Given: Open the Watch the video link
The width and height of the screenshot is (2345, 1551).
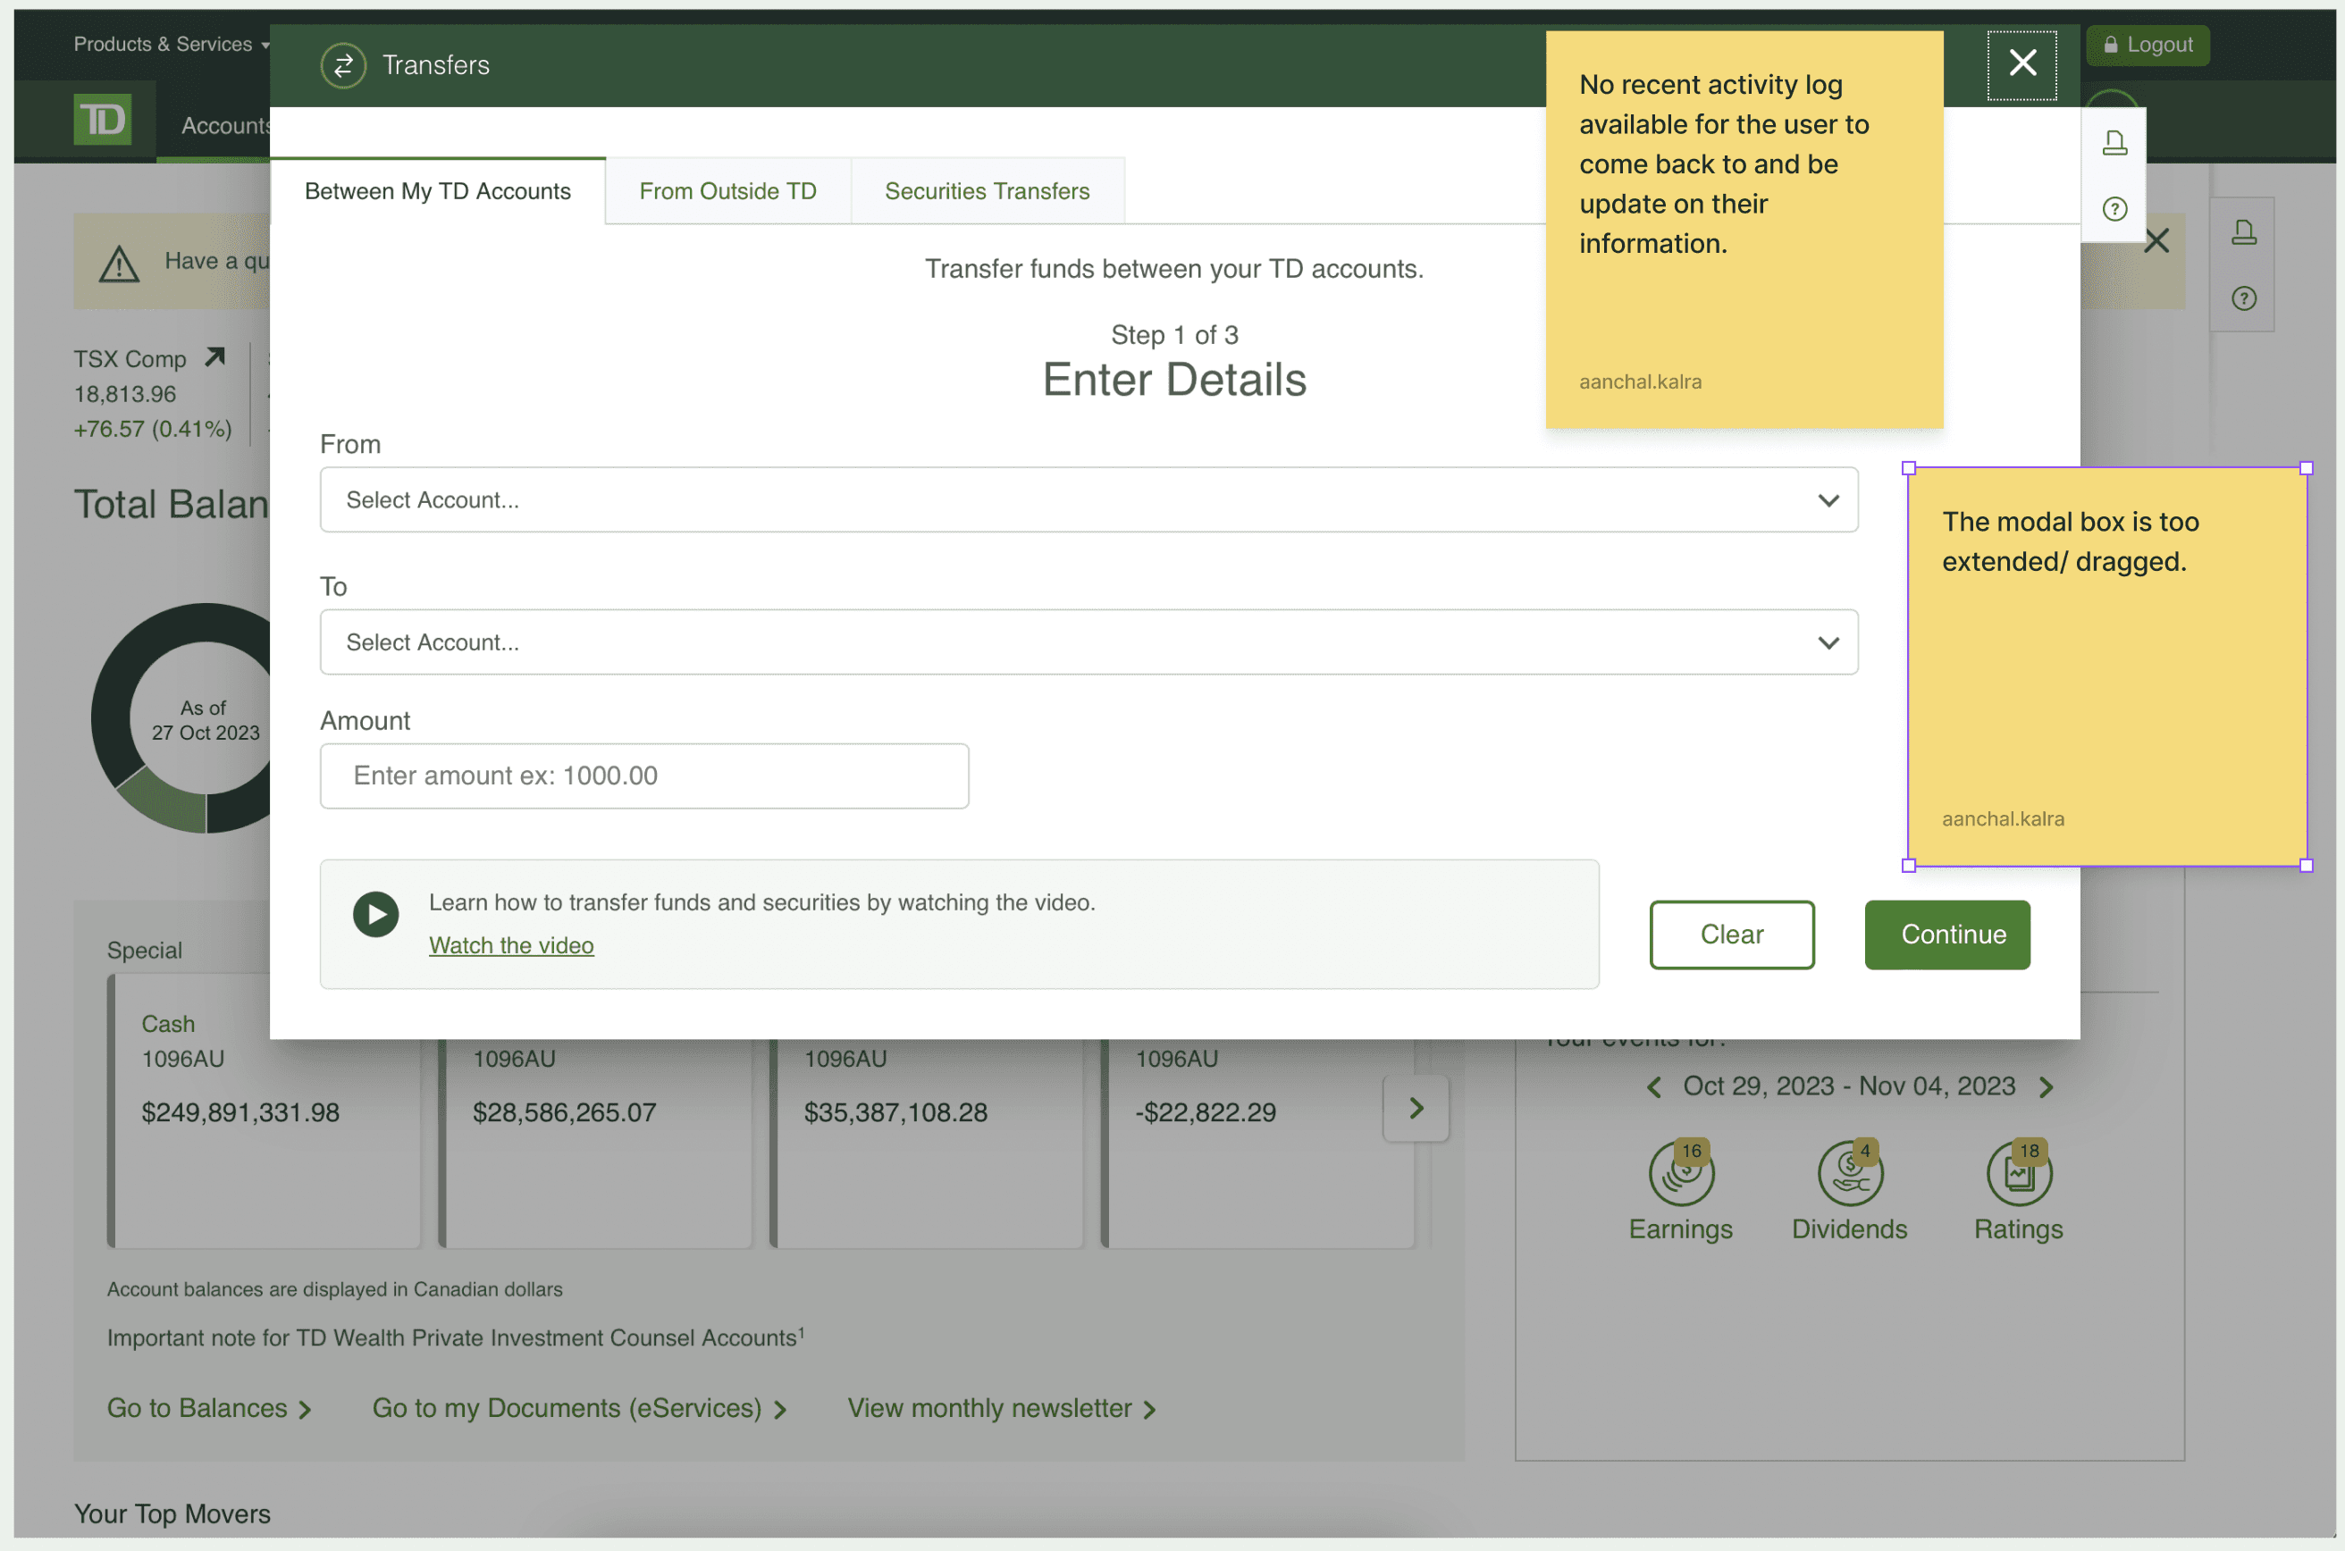Looking at the screenshot, I should 511,944.
